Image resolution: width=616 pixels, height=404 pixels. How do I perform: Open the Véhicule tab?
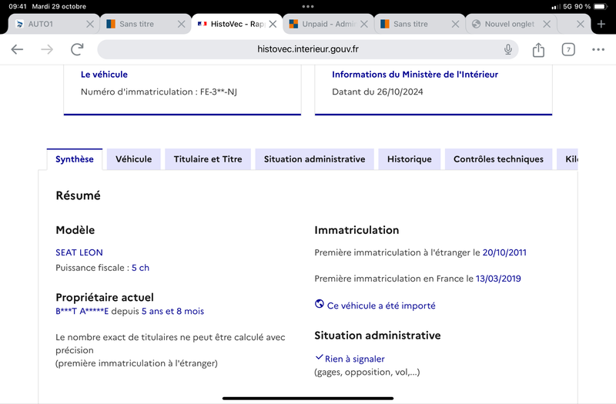point(133,159)
